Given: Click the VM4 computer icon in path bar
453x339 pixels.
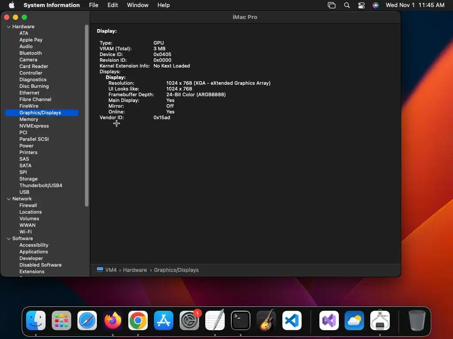Looking at the screenshot, I should pos(100,270).
